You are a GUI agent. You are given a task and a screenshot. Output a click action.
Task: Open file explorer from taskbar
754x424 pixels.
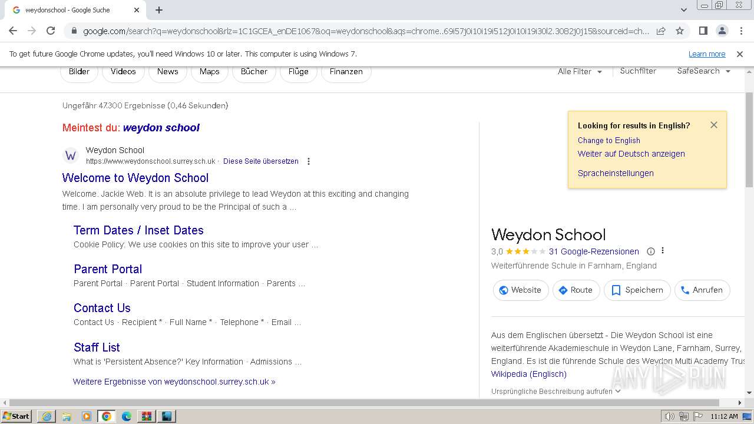(x=67, y=416)
